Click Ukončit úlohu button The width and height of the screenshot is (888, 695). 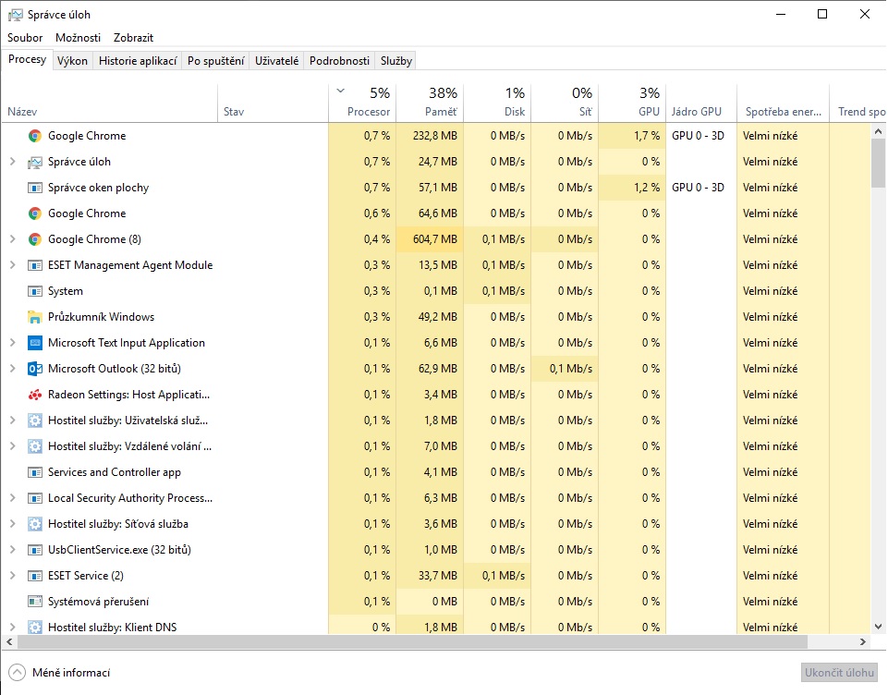[839, 673]
